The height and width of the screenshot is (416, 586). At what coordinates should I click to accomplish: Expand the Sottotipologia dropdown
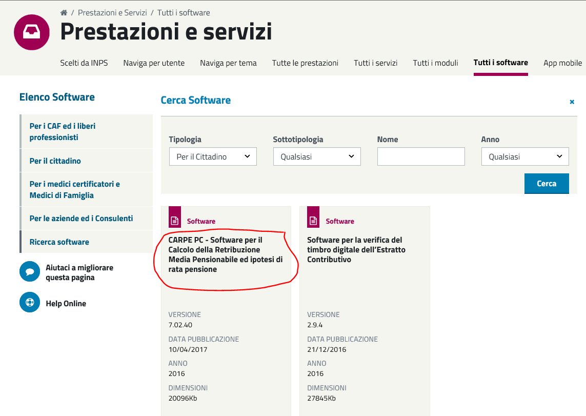click(317, 156)
